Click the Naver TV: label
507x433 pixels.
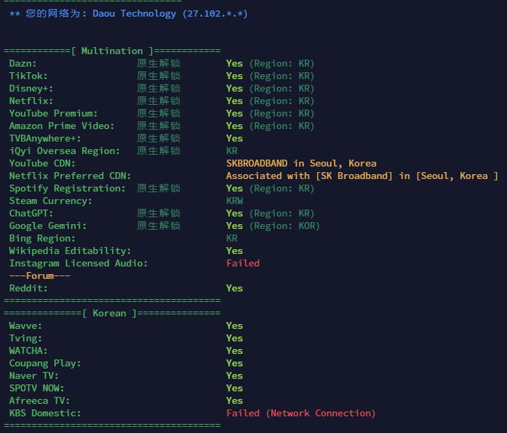pyautogui.click(x=34, y=376)
